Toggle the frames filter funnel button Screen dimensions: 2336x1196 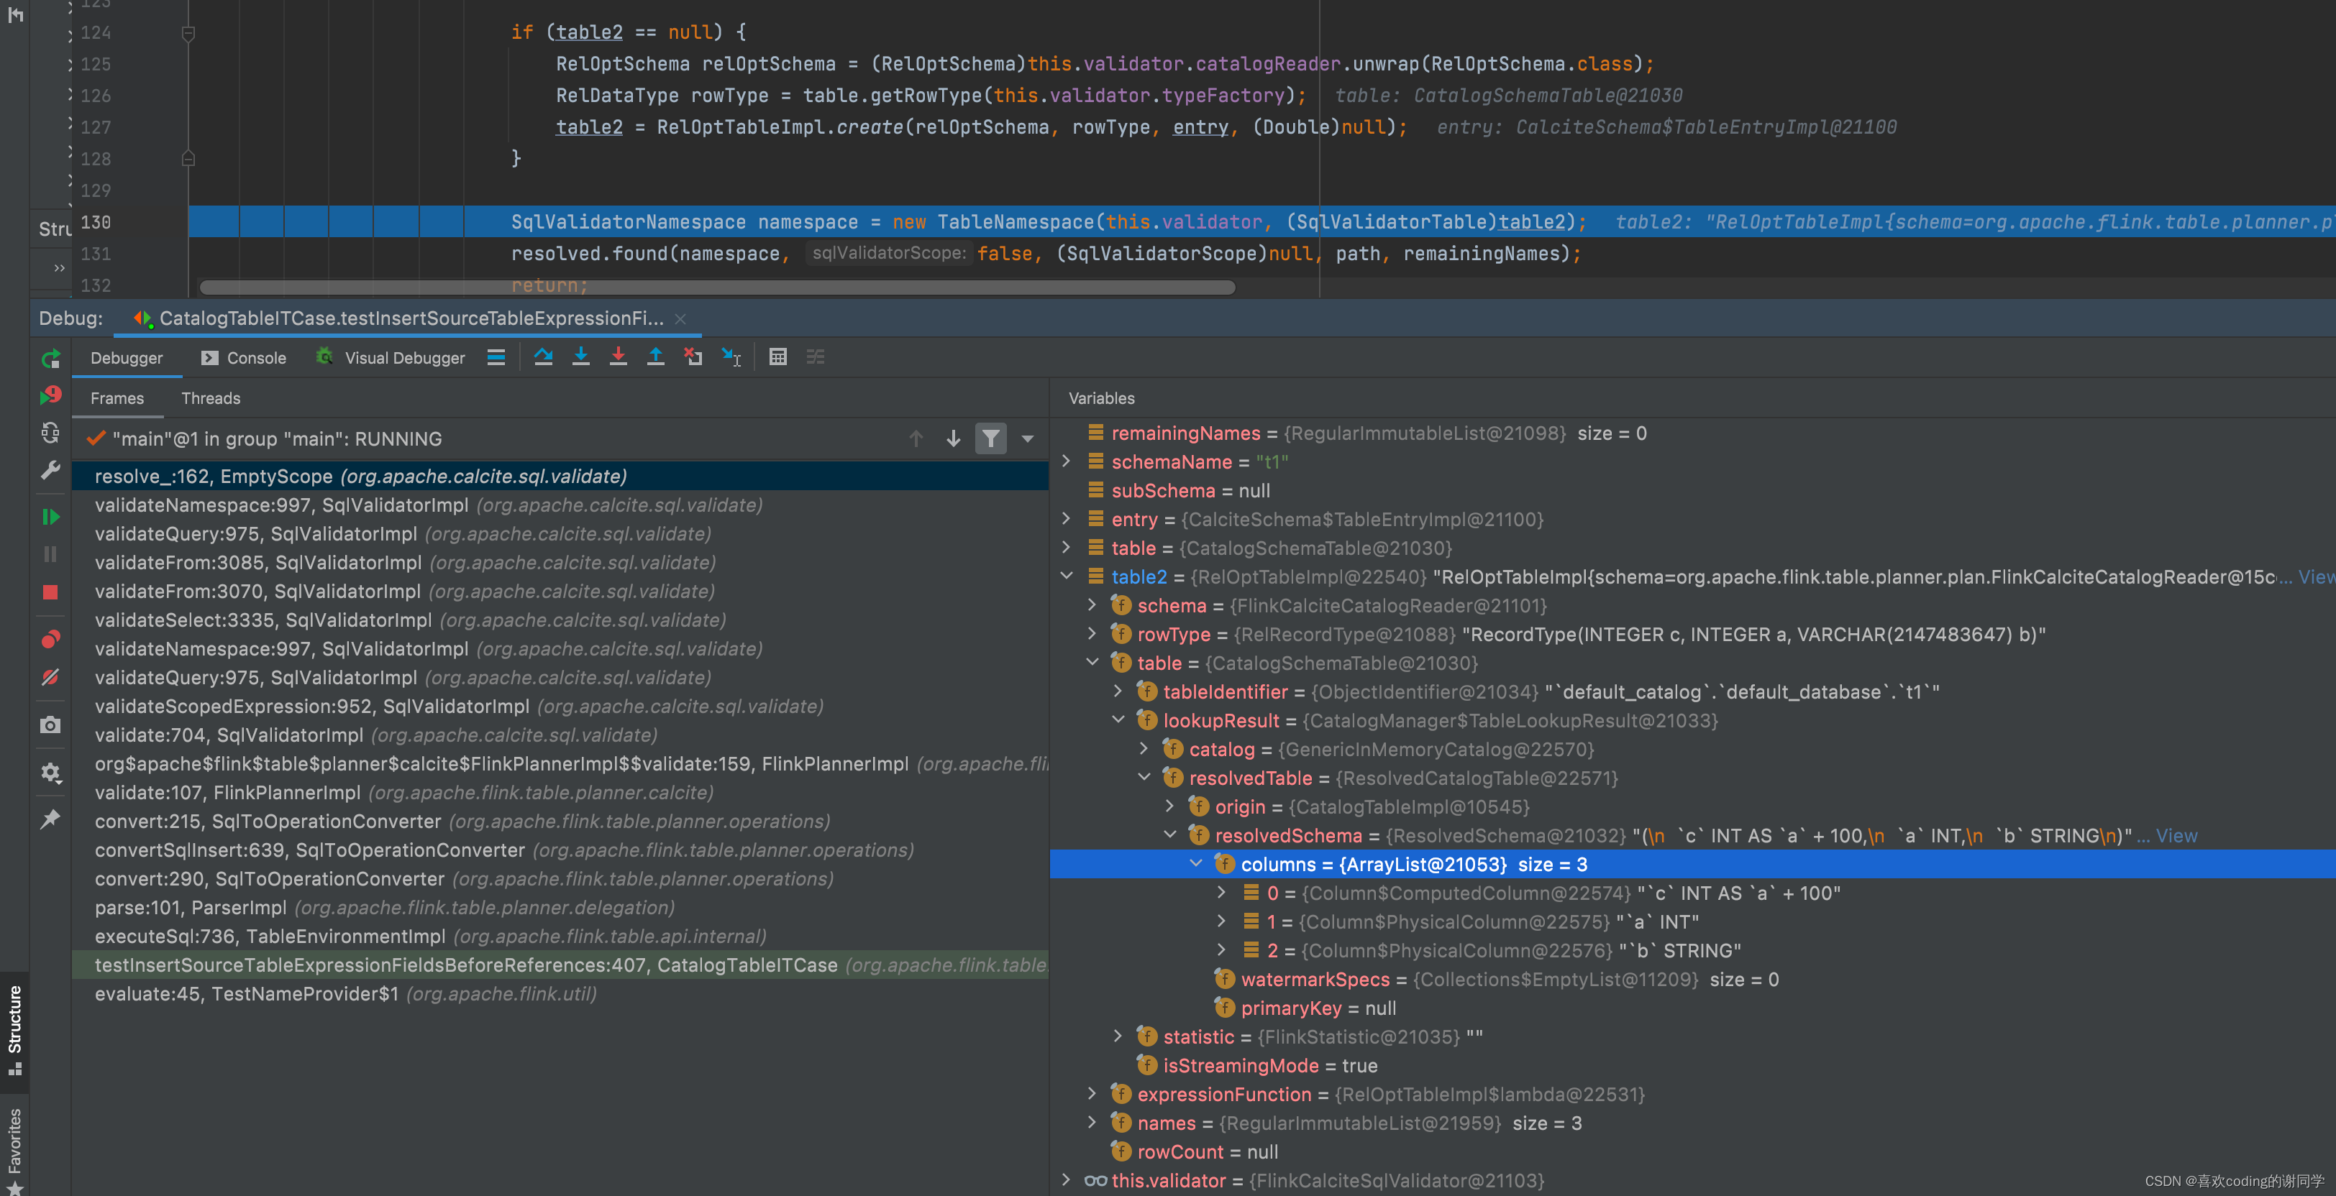(990, 438)
